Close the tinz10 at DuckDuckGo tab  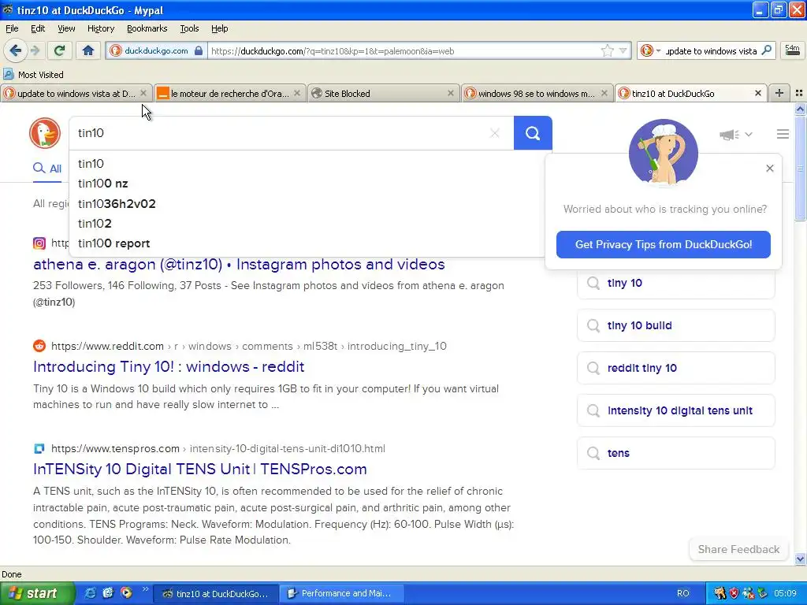(x=757, y=93)
